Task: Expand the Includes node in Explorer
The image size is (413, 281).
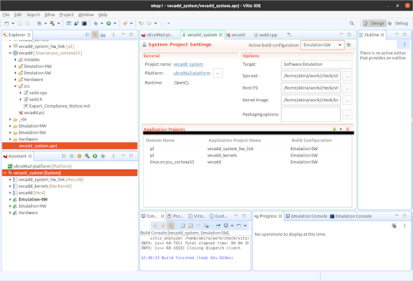Action: pos(15,60)
